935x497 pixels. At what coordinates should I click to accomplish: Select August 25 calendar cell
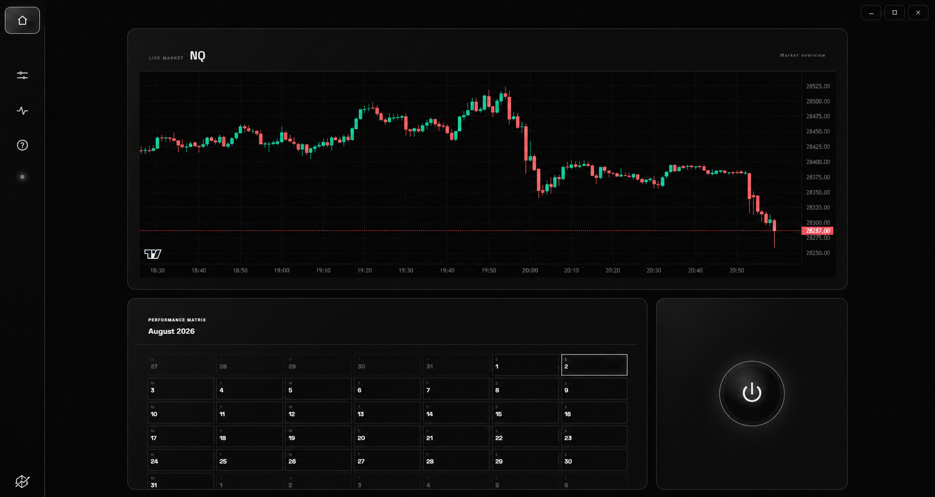tap(250, 460)
